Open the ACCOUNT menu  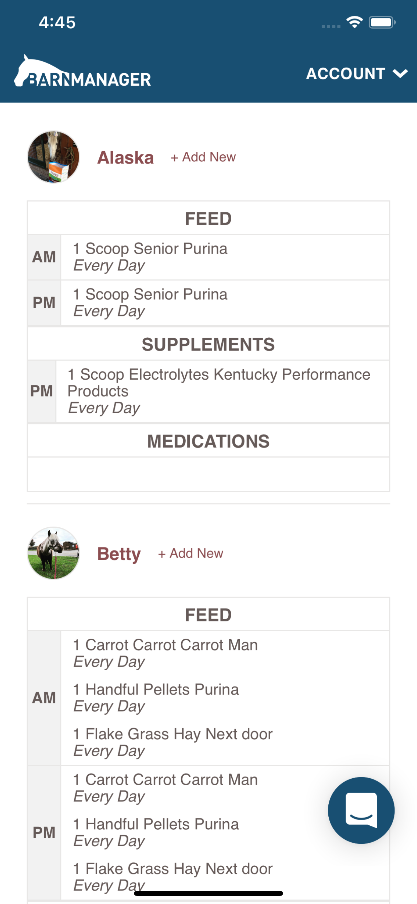tap(357, 74)
